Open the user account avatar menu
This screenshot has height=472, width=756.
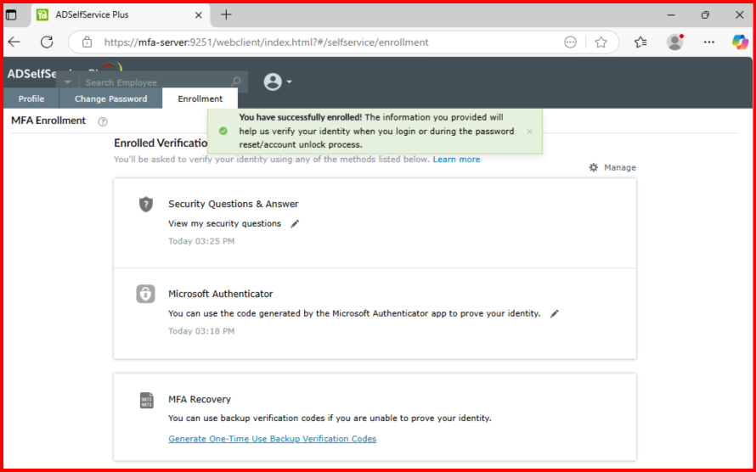coord(277,81)
